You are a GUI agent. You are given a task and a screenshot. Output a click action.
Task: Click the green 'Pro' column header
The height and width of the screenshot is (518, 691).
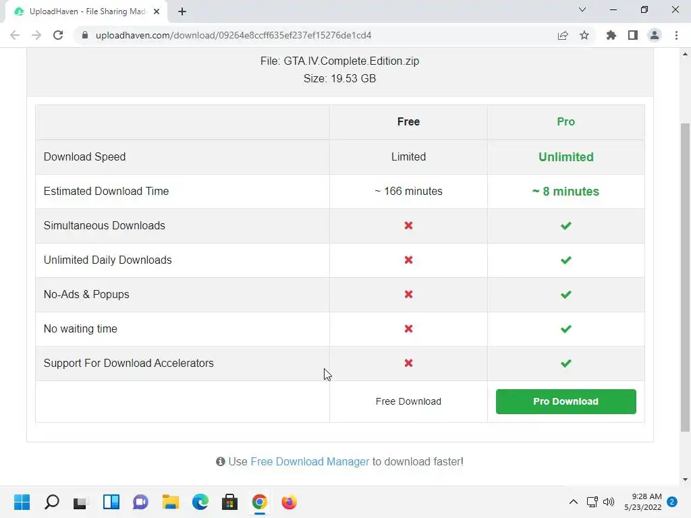(x=566, y=121)
